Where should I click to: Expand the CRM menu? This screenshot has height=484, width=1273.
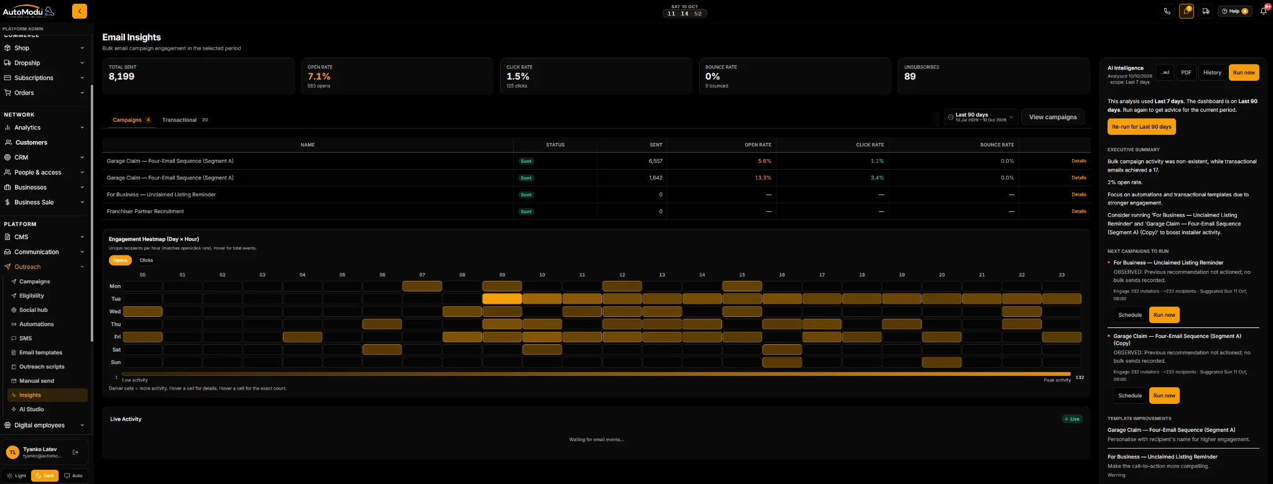tap(44, 157)
